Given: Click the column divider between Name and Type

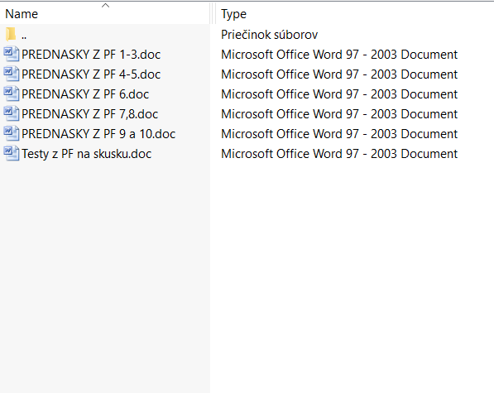Looking at the screenshot, I should coord(213,13).
